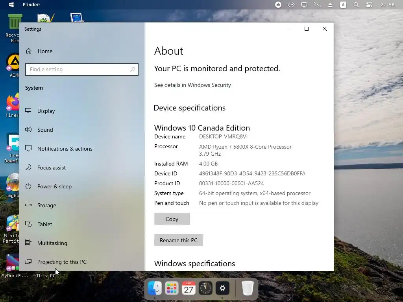This screenshot has height=302, width=403.
Task: Open Spotlight search magnifier in menu bar
Action: (356, 5)
